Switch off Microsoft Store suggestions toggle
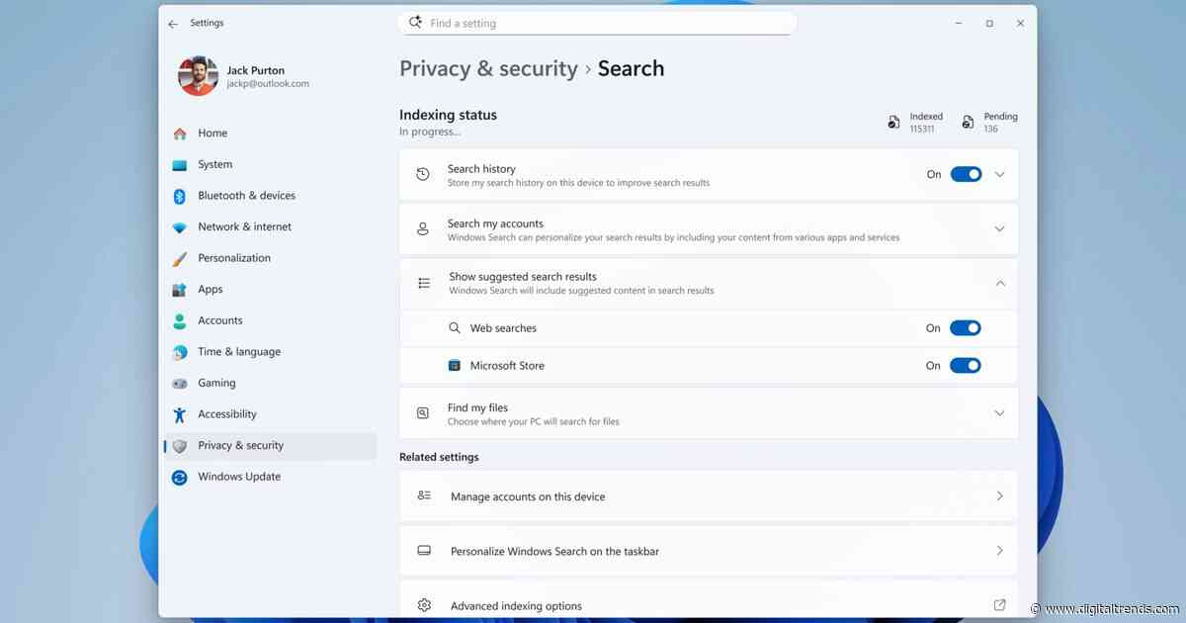Screen dimensions: 1186x623 click(x=966, y=366)
